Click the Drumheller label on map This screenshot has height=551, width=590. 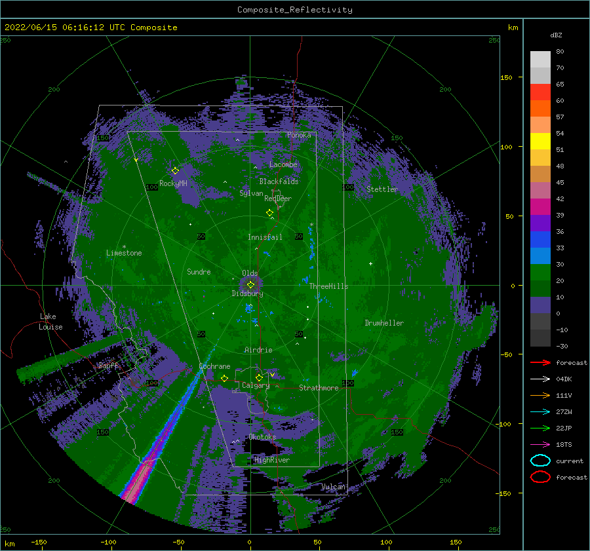(x=384, y=323)
